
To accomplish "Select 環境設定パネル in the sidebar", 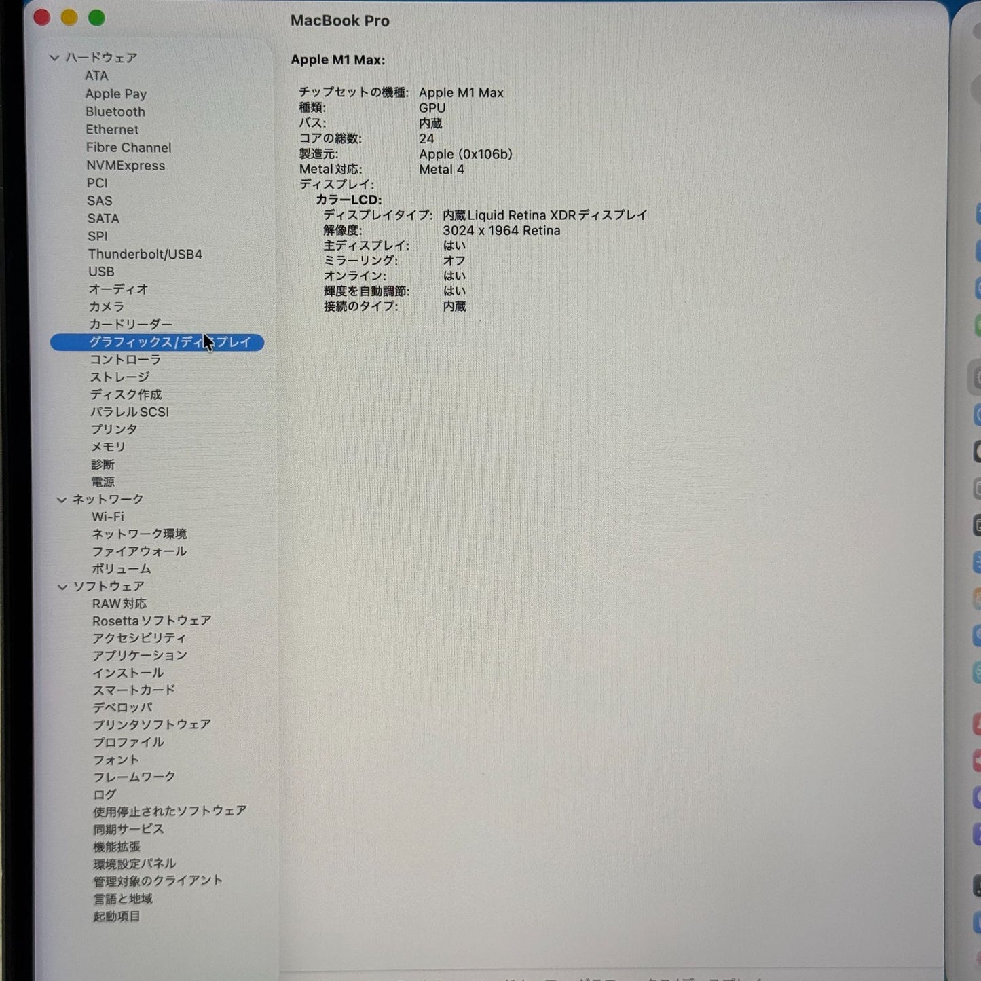I will [x=134, y=864].
